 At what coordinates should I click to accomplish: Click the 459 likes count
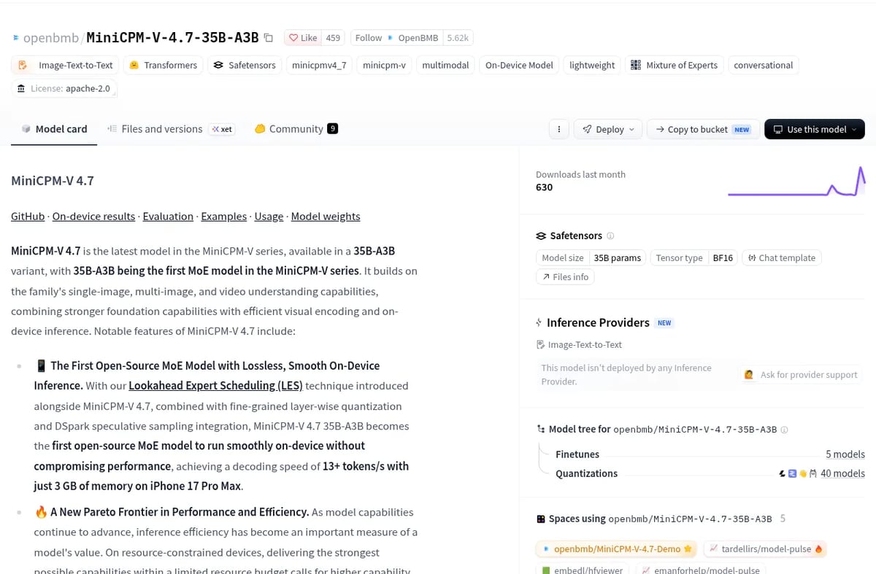pos(333,38)
